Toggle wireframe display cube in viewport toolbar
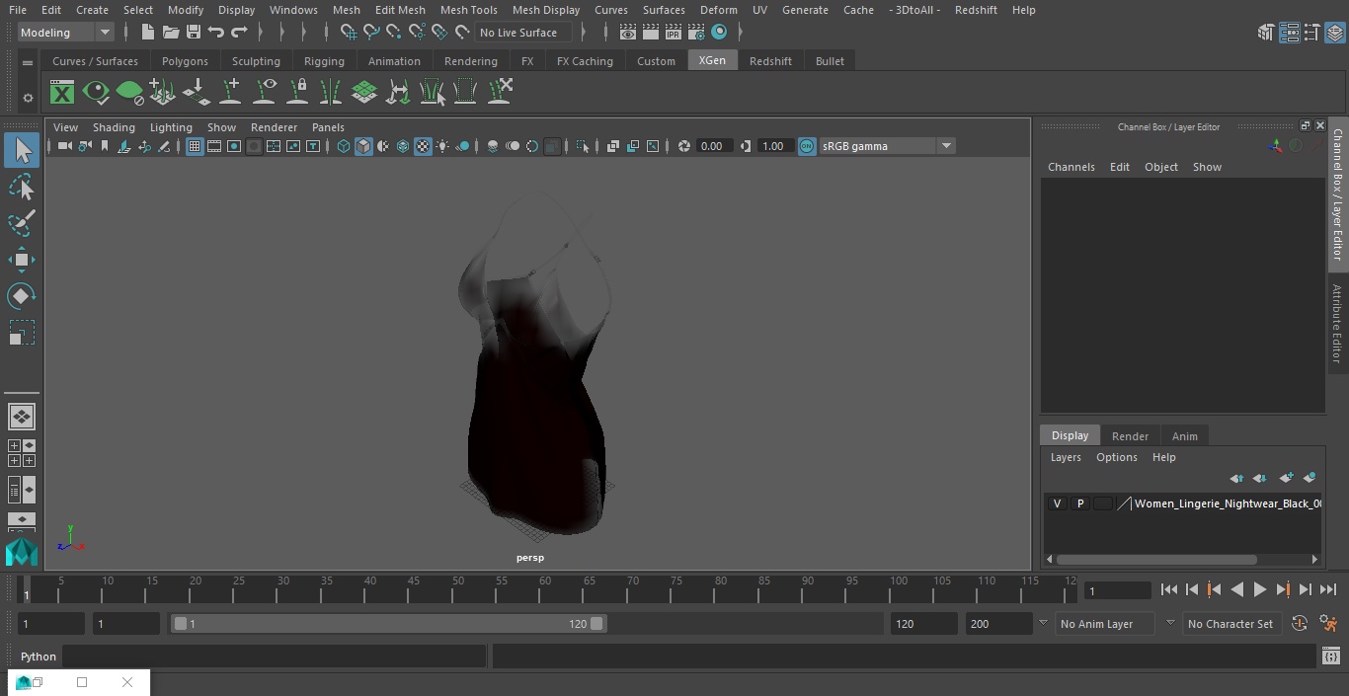Image resolution: width=1349 pixels, height=696 pixels. click(344, 146)
